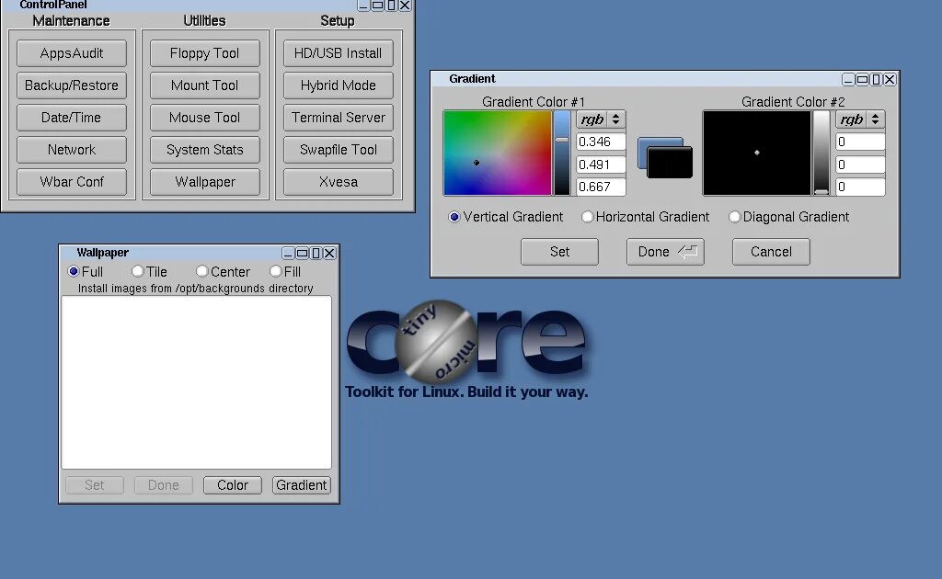Click Wallpaper button in ControlPanel
Screen dimensions: 942x579
tap(205, 182)
